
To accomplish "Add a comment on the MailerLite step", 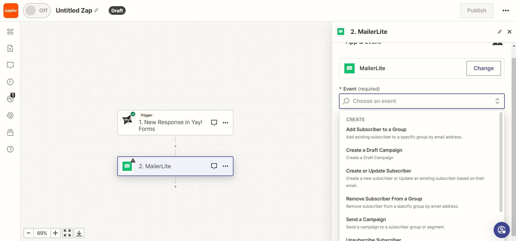I will (214, 166).
